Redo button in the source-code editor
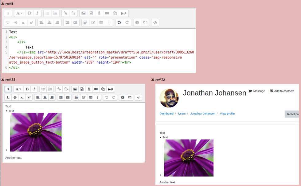301x186 pixels. pyautogui.click(x=127, y=22)
